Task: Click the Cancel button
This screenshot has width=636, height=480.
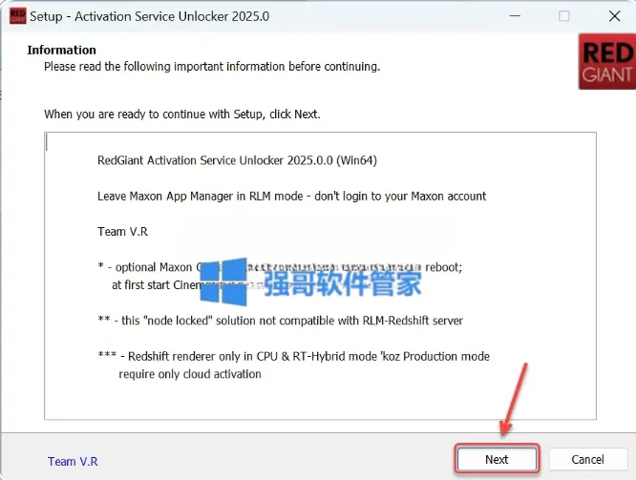Action: pos(587,459)
